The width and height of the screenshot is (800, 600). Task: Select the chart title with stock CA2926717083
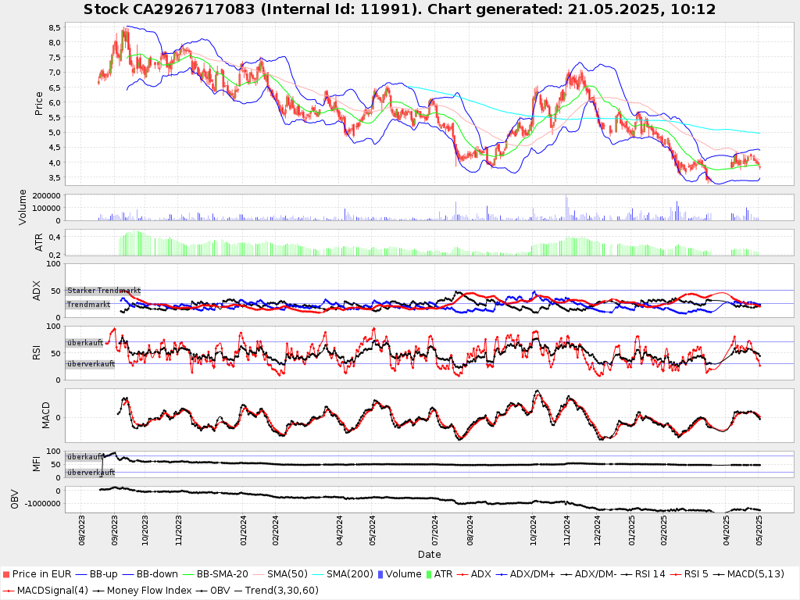(399, 9)
